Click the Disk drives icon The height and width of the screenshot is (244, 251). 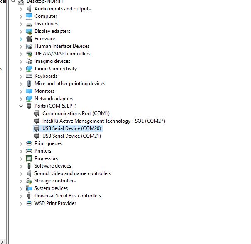tap(29, 24)
